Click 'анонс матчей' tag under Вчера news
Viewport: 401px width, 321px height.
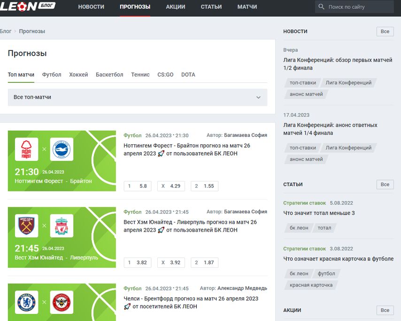(x=306, y=94)
